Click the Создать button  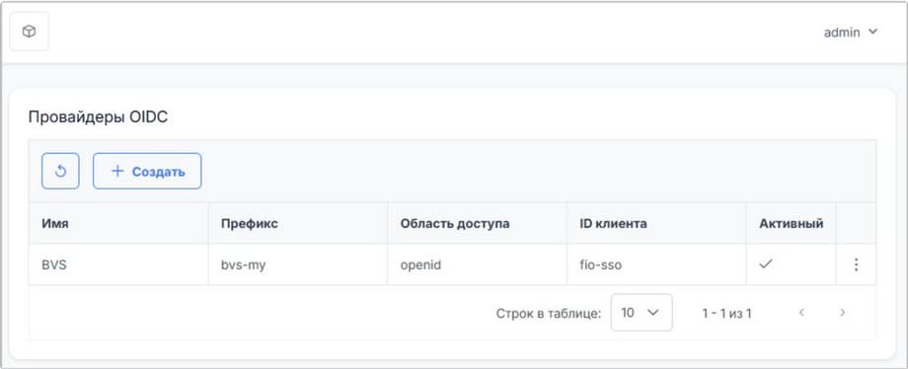147,171
